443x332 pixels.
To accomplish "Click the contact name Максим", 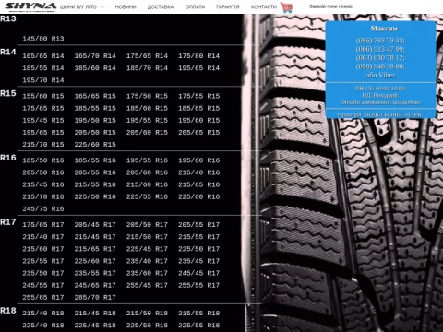I will click(x=384, y=29).
